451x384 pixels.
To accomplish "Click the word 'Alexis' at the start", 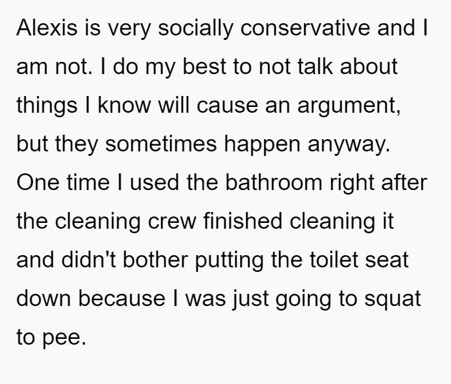I will [x=47, y=28].
